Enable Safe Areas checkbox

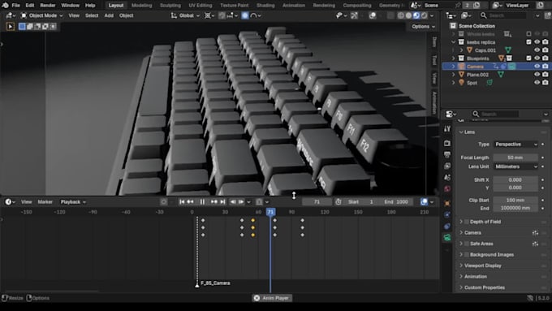tap(467, 244)
